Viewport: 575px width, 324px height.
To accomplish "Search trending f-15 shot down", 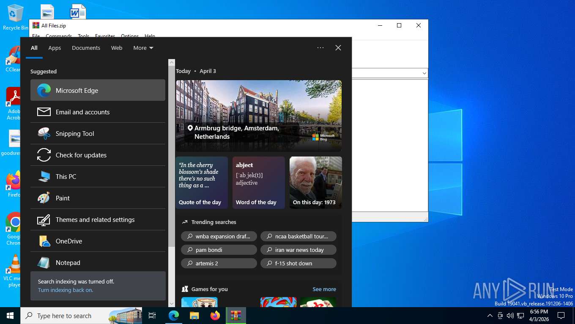I will (x=298, y=263).
